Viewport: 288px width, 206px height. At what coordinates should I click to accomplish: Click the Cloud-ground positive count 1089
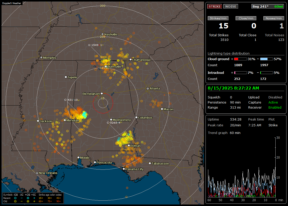pos(238,65)
